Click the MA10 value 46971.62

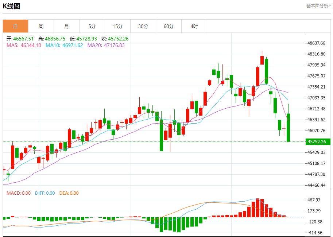click(x=73, y=45)
